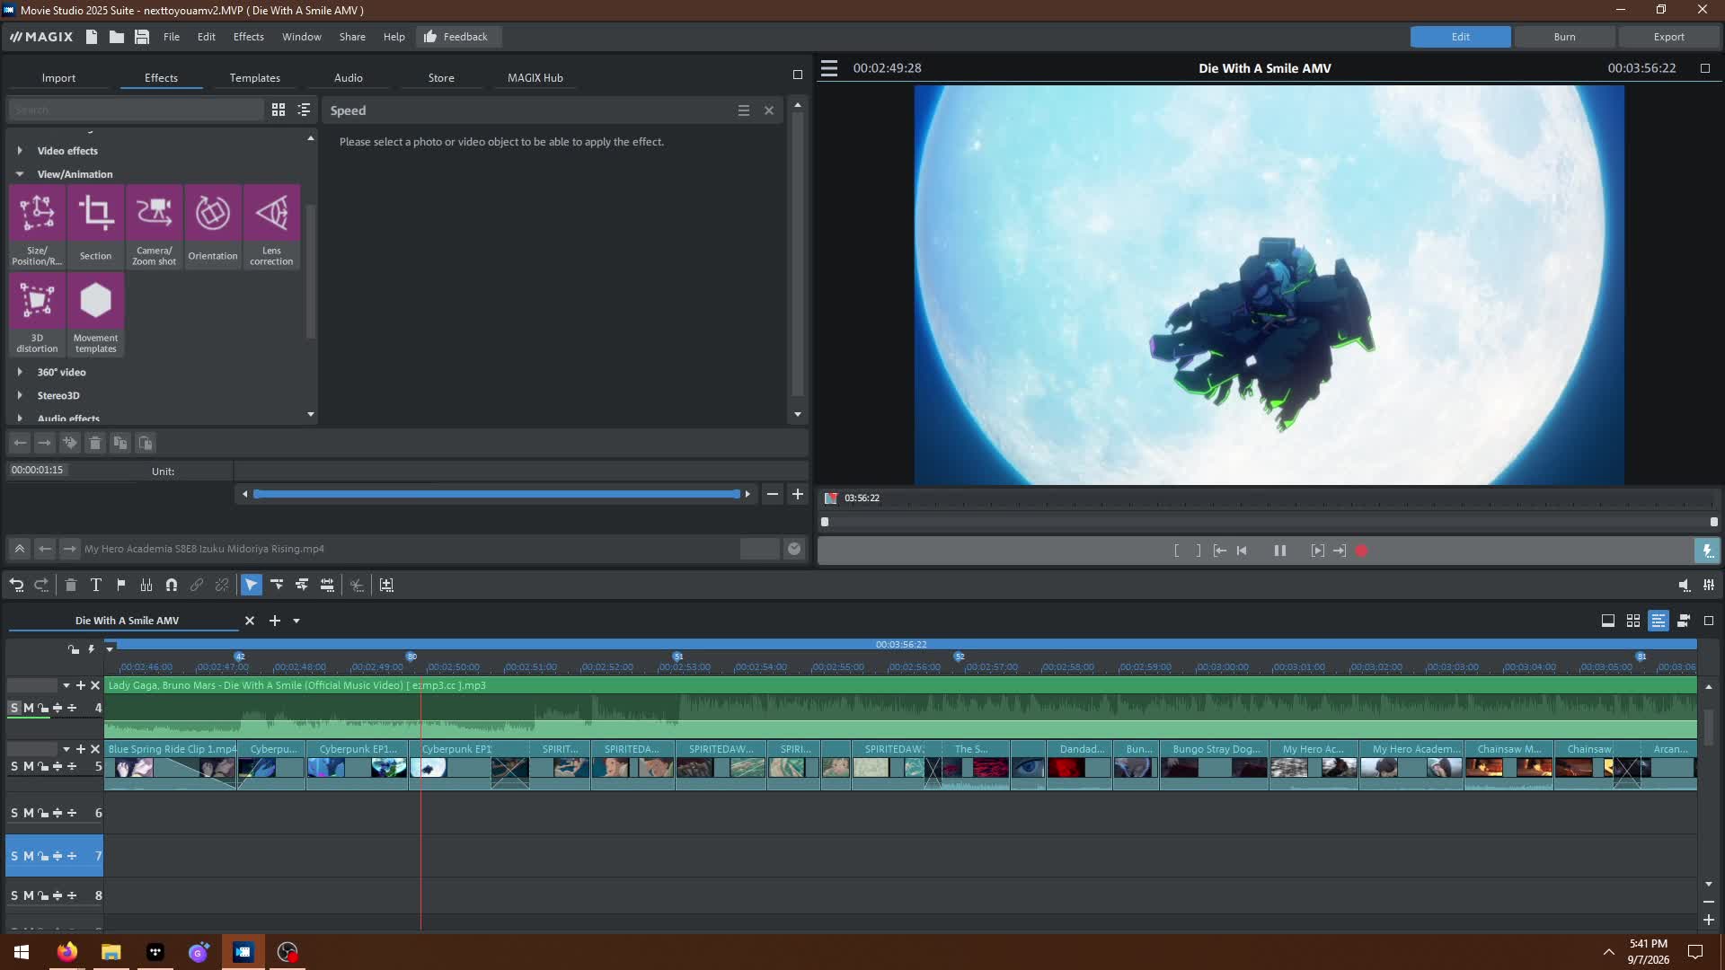
Task: Choose the Camera/Zoom shot effect
Action: coord(154,226)
